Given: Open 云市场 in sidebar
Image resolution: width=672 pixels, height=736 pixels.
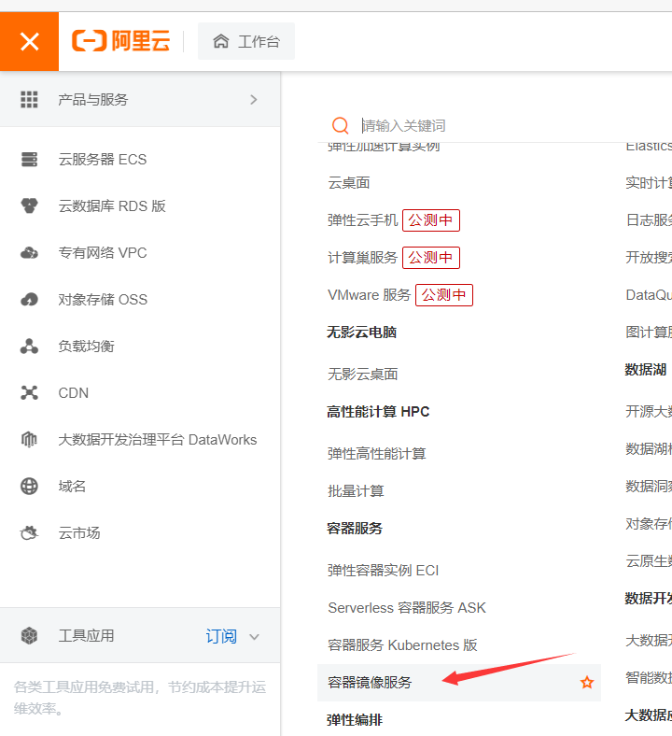Looking at the screenshot, I should [78, 532].
